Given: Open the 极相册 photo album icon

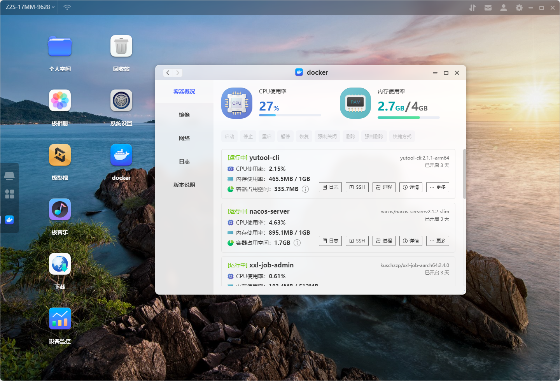Looking at the screenshot, I should tap(60, 101).
